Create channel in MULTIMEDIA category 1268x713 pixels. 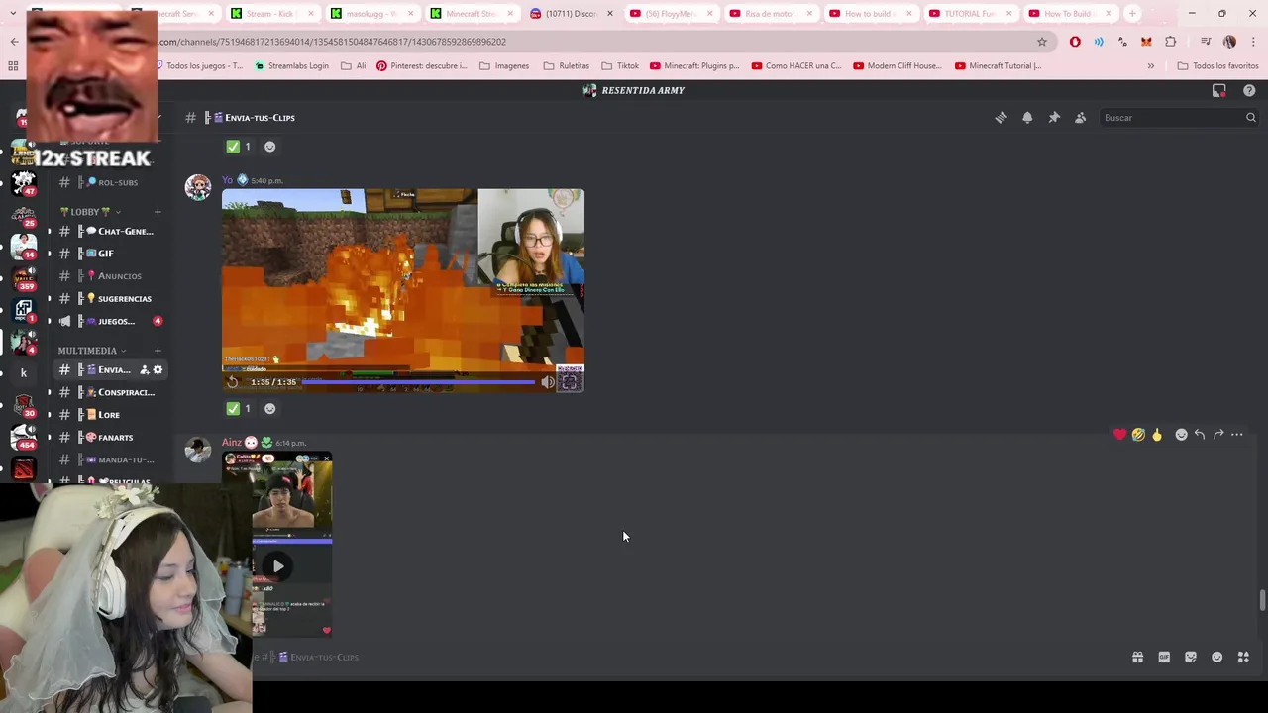[158, 351]
